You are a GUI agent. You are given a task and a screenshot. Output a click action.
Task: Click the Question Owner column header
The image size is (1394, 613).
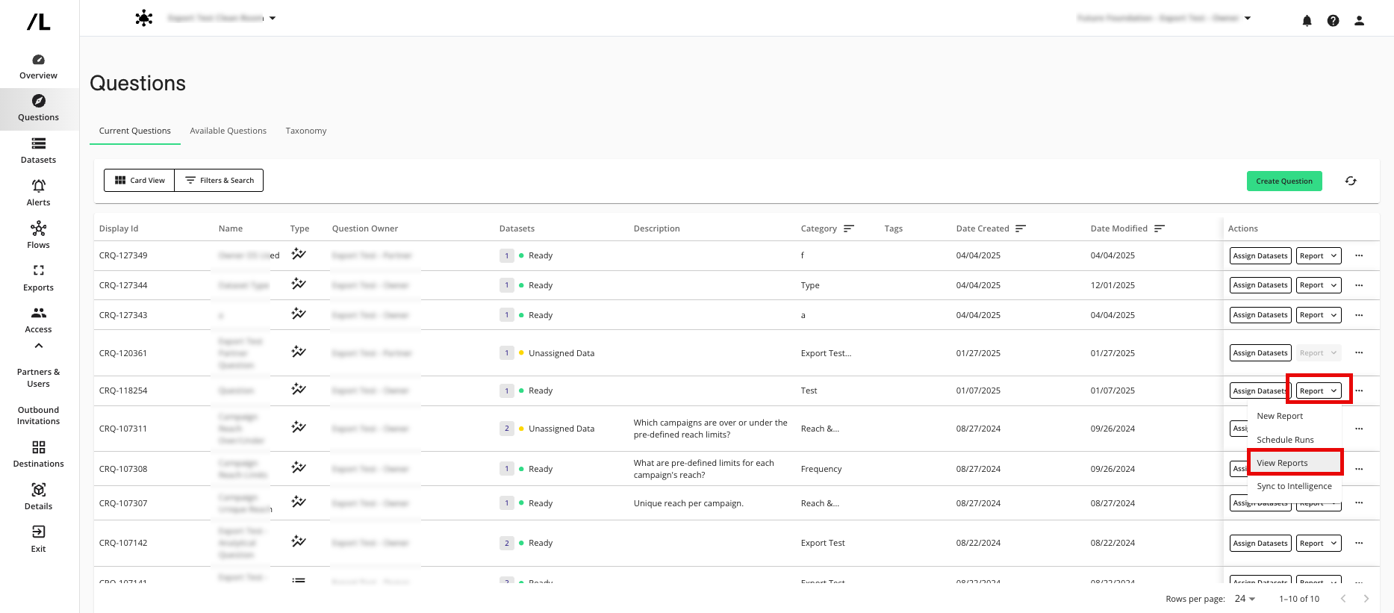pos(365,228)
